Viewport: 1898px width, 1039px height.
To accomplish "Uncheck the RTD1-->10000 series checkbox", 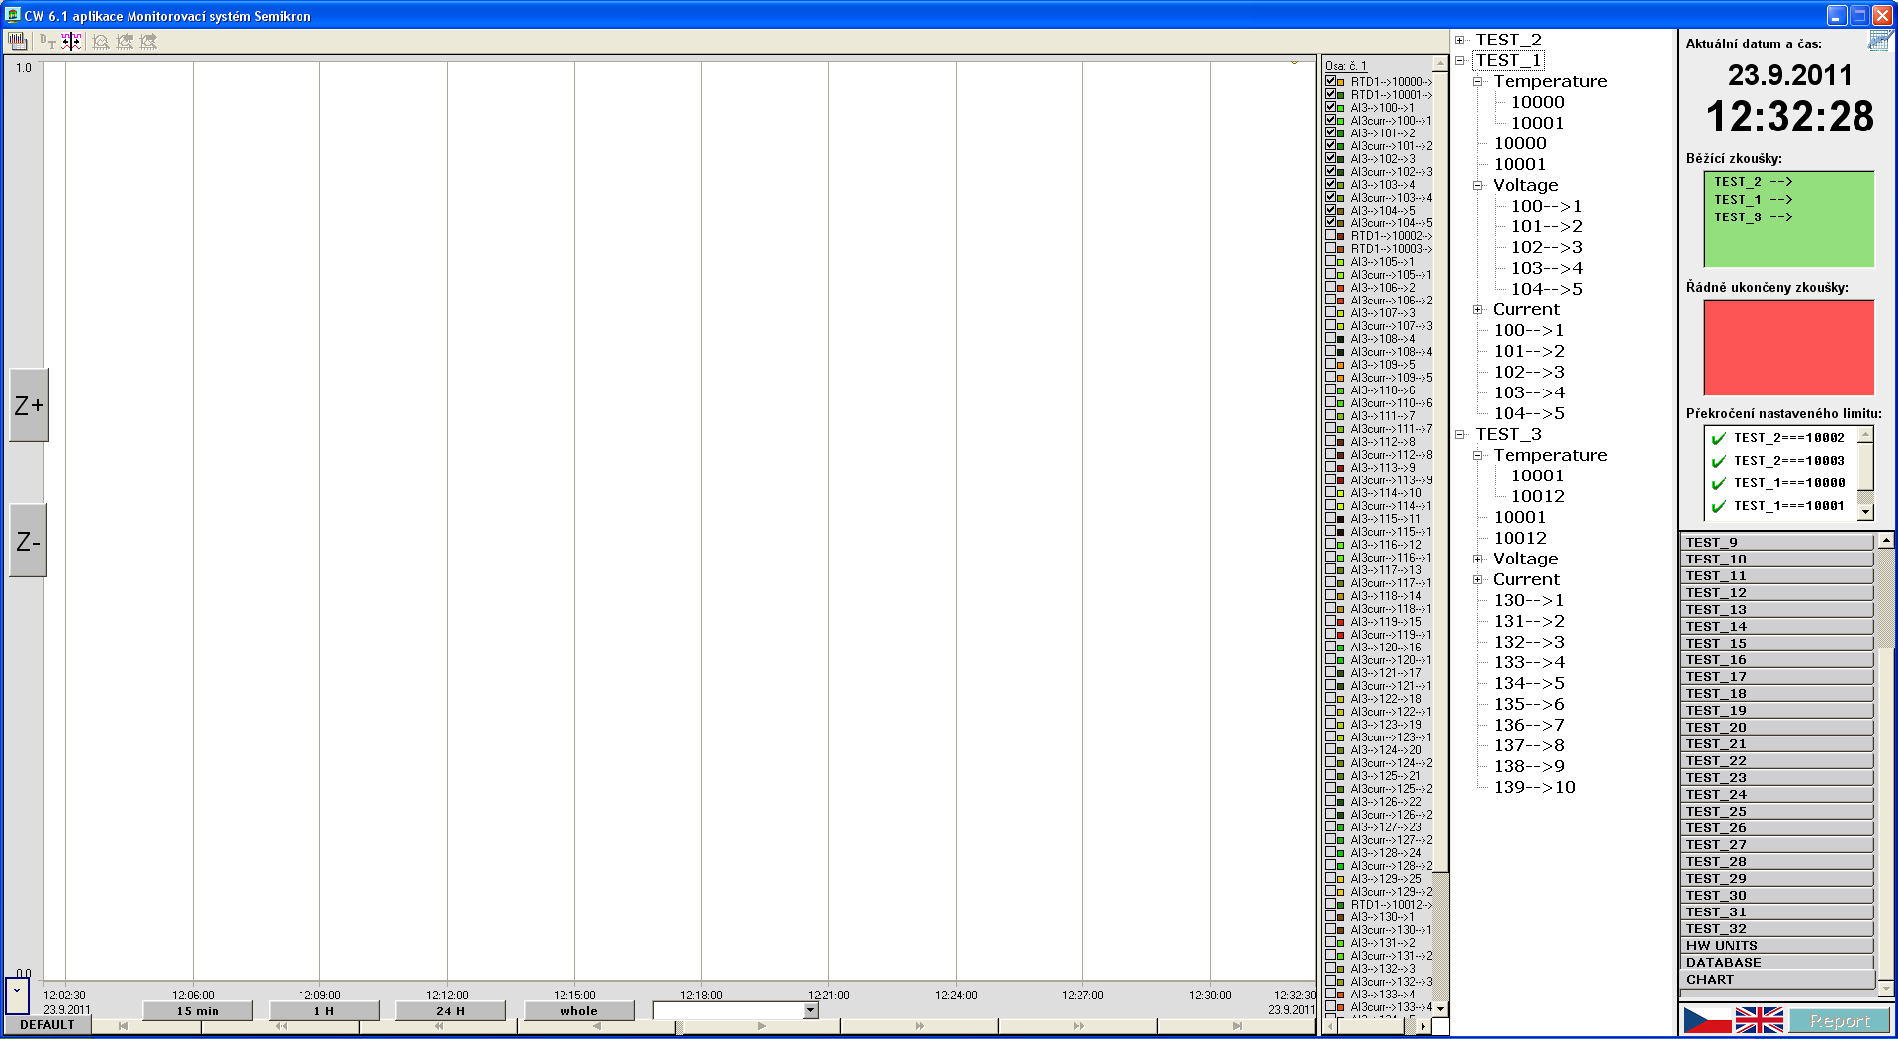I will (x=1331, y=82).
